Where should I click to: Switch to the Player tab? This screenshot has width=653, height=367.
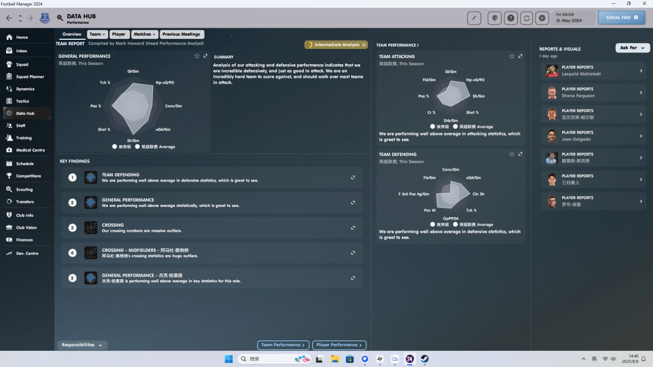click(119, 35)
